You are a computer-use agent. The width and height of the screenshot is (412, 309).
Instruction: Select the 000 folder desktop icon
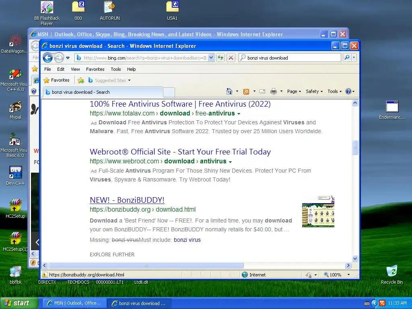pyautogui.click(x=78, y=11)
